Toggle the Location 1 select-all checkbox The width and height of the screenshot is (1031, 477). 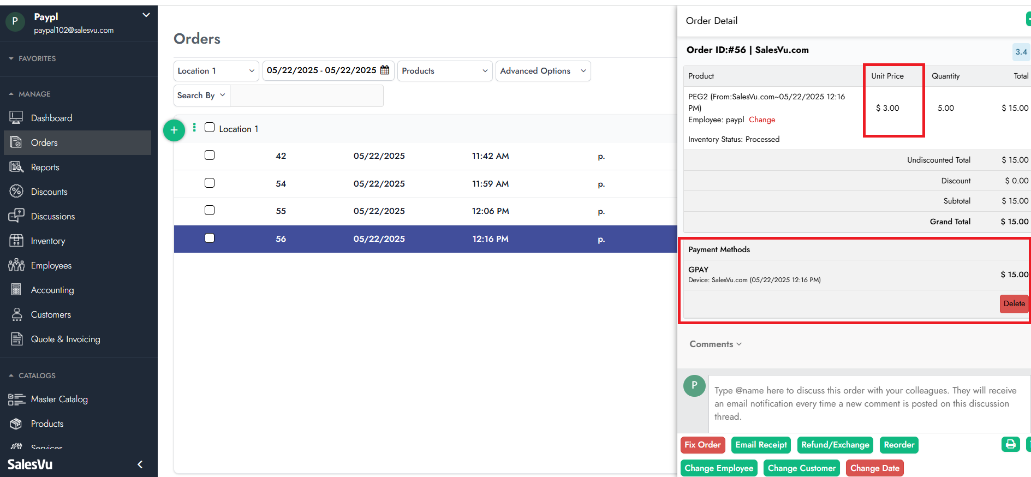click(x=210, y=127)
